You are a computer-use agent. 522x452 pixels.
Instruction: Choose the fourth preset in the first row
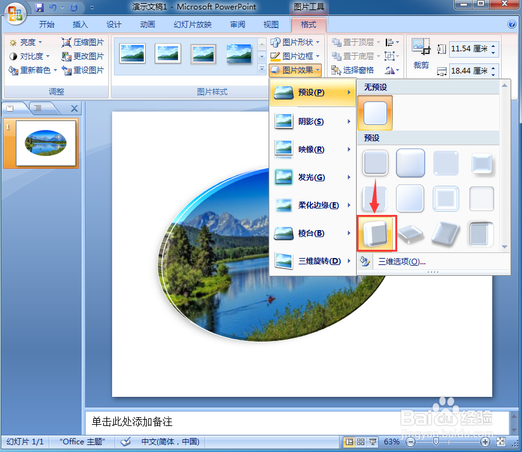481,164
